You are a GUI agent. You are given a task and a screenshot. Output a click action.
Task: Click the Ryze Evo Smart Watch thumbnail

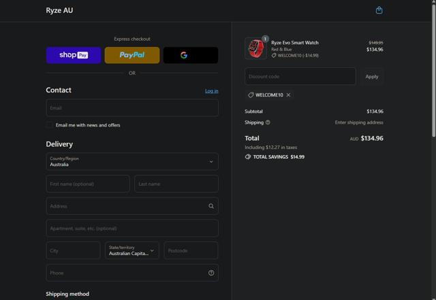point(255,48)
